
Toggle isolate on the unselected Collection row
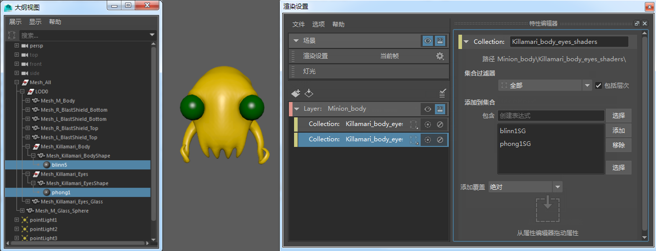click(428, 124)
